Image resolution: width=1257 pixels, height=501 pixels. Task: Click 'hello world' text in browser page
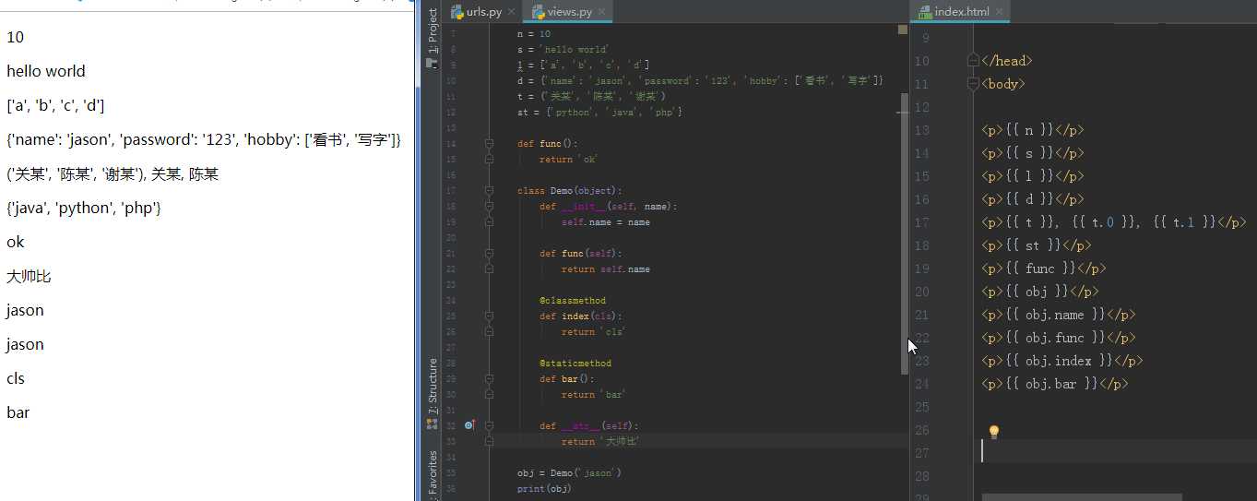(x=45, y=71)
